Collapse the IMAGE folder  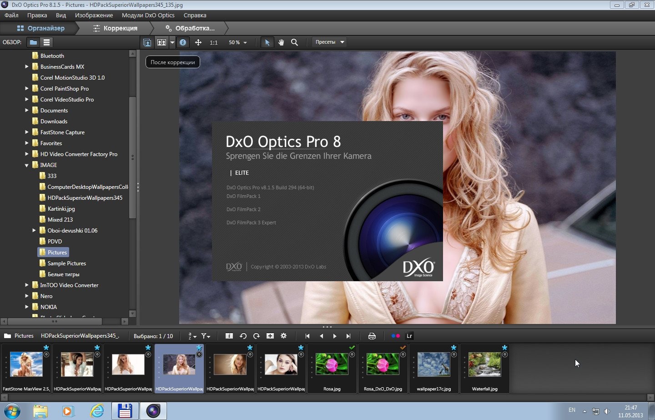click(x=26, y=165)
